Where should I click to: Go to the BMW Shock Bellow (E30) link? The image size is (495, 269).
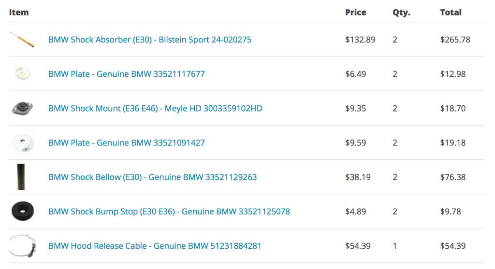(152, 177)
